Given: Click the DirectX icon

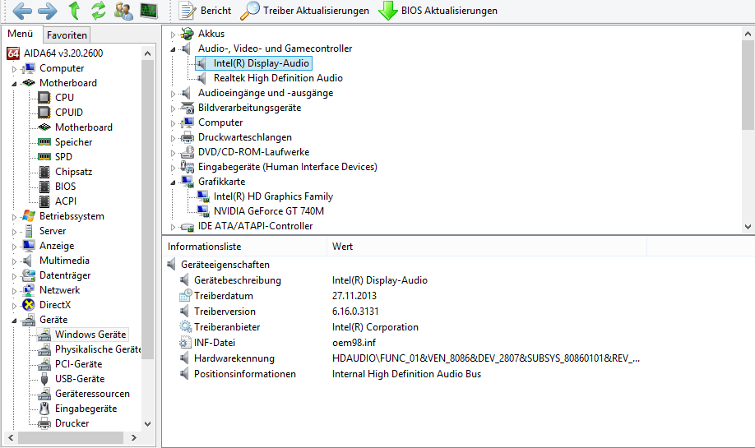Looking at the screenshot, I should (29, 305).
